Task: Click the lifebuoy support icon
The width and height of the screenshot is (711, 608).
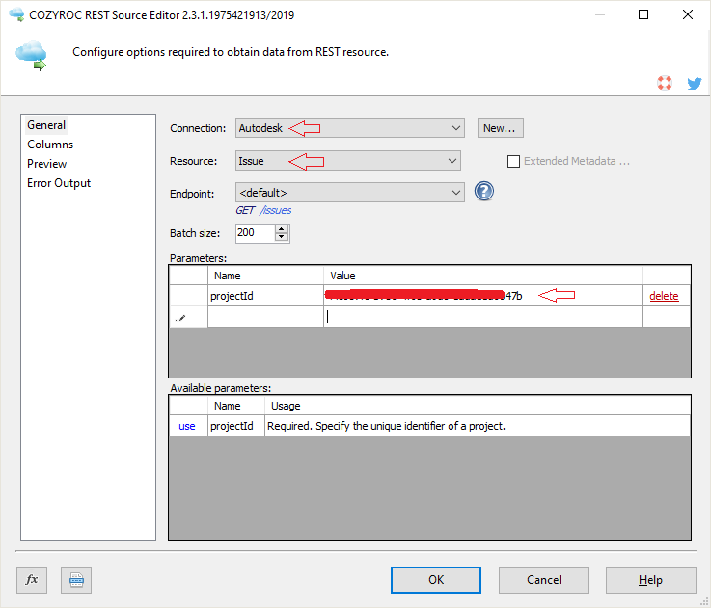Action: (x=665, y=84)
